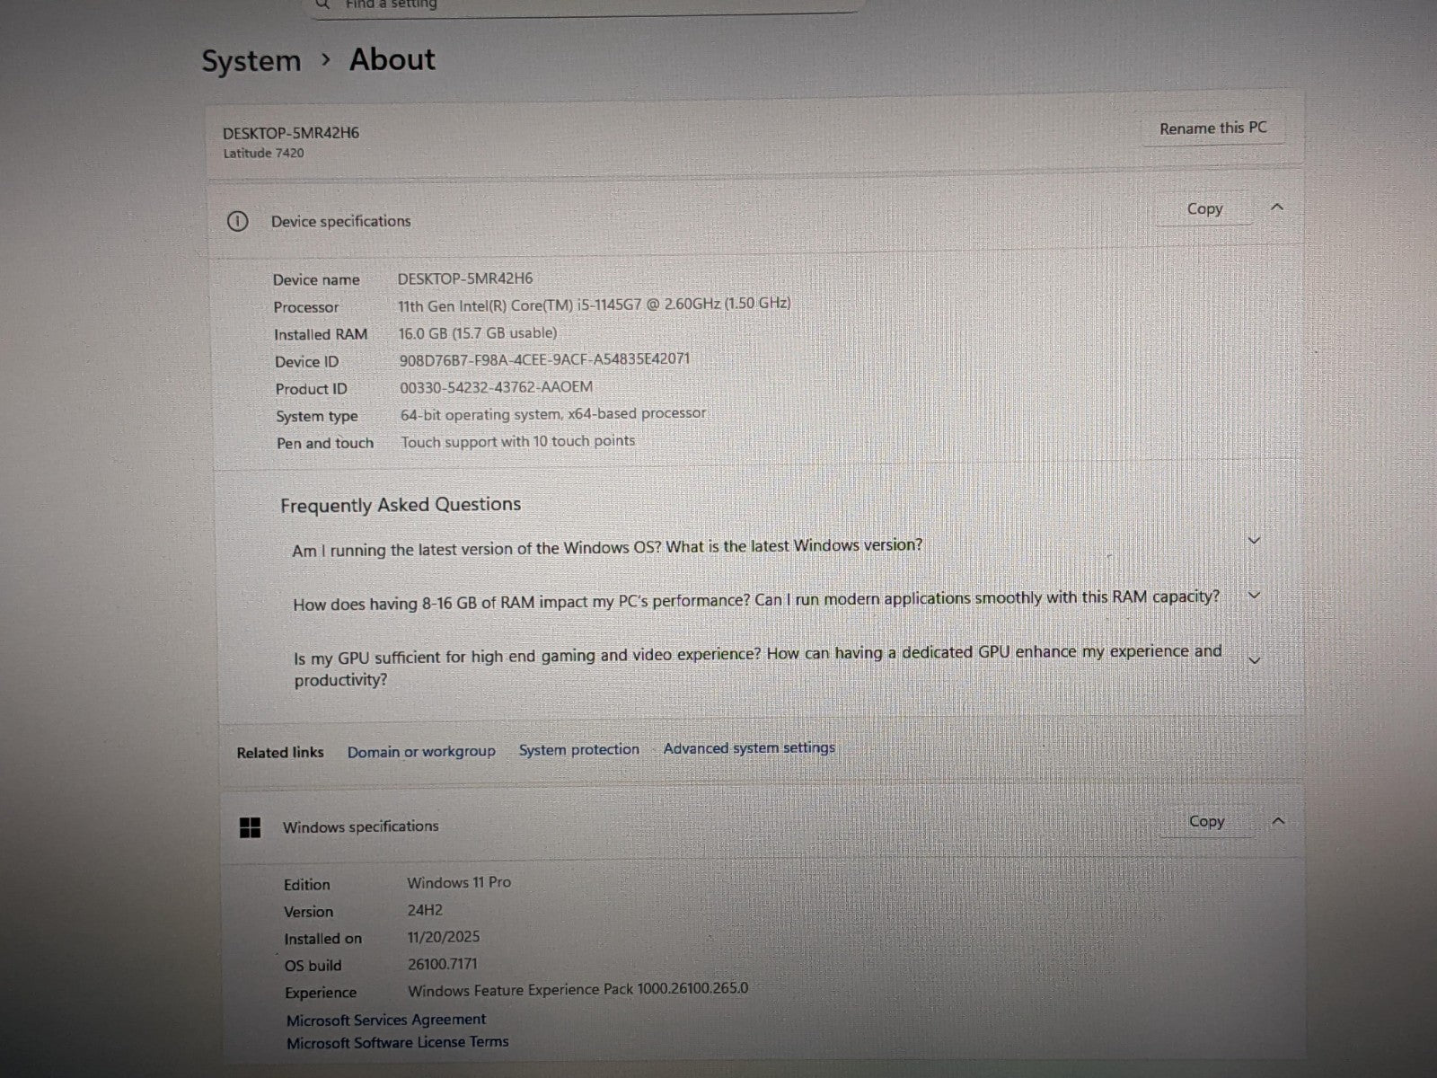The height and width of the screenshot is (1078, 1437).
Task: Collapse the Windows specifications section chevron
Action: 1279,821
